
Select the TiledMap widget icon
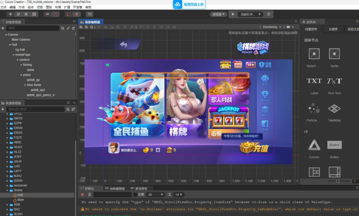pyautogui.click(x=334, y=109)
